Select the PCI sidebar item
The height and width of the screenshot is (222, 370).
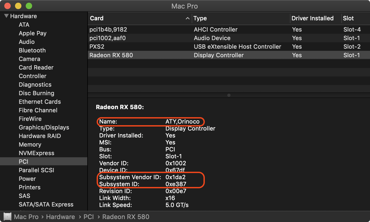coord(44,162)
